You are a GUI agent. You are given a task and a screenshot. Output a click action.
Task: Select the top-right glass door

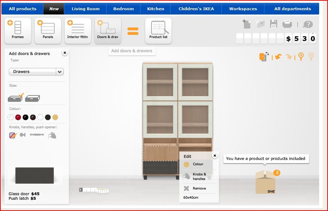click(195, 82)
